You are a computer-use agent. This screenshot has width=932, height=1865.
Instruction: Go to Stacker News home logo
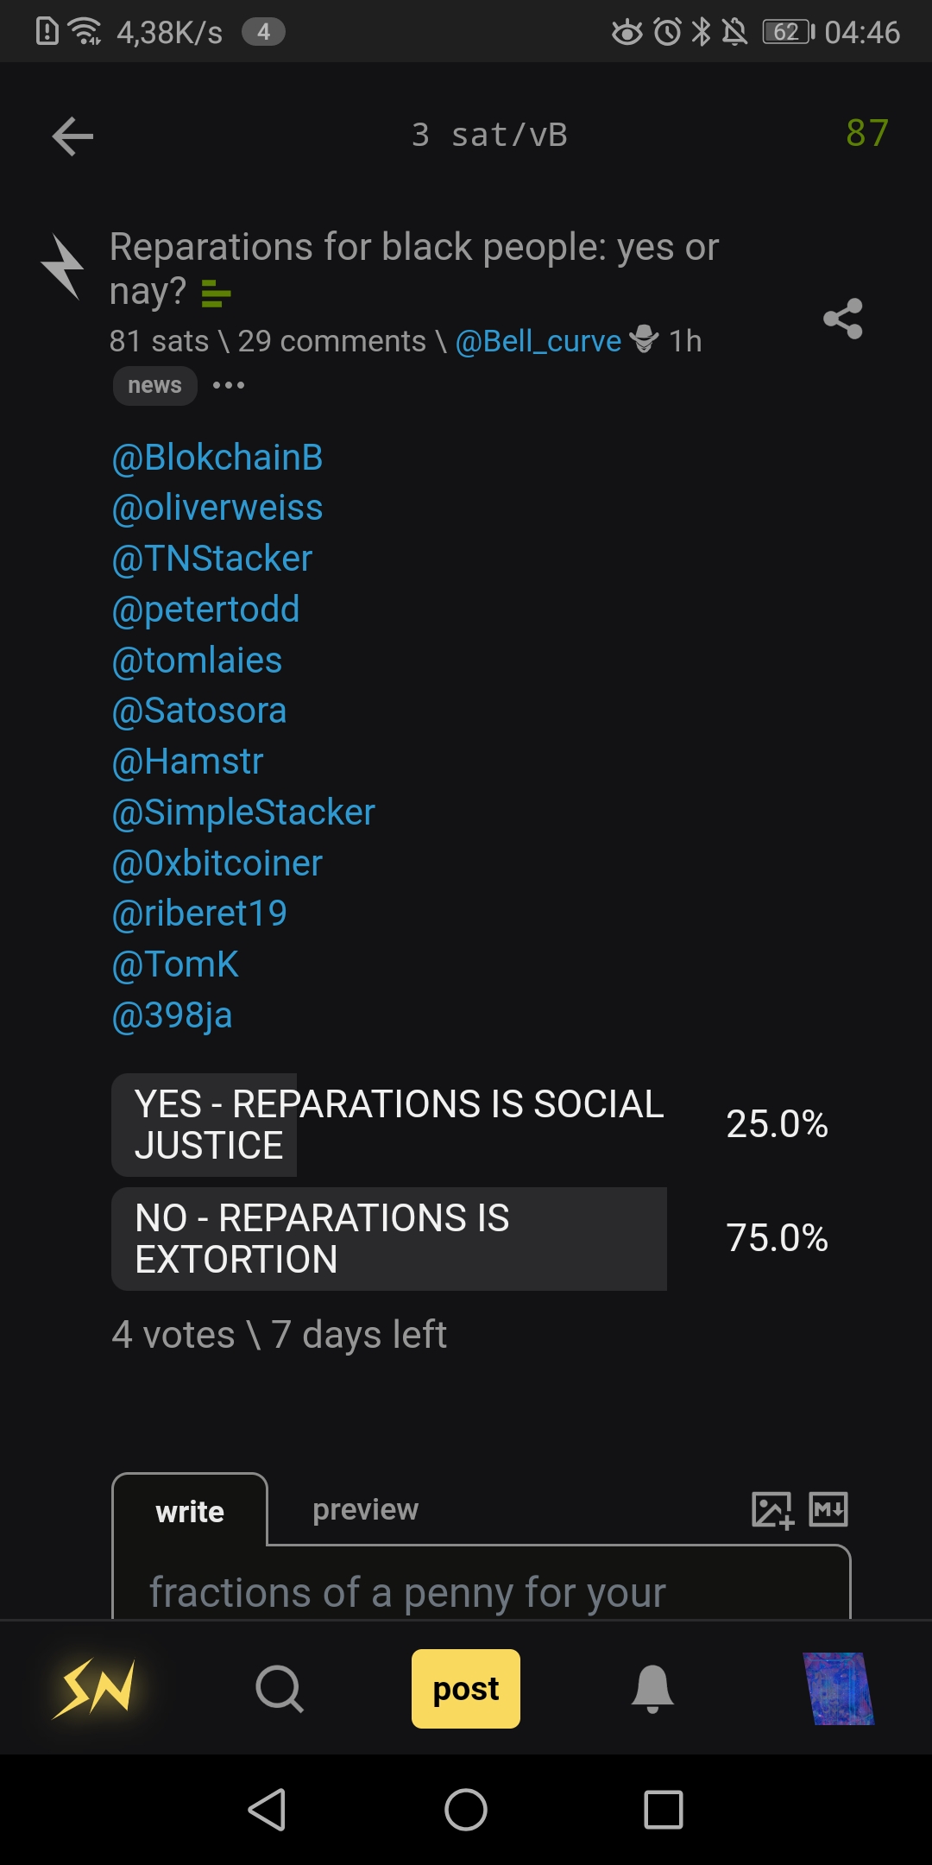(94, 1688)
